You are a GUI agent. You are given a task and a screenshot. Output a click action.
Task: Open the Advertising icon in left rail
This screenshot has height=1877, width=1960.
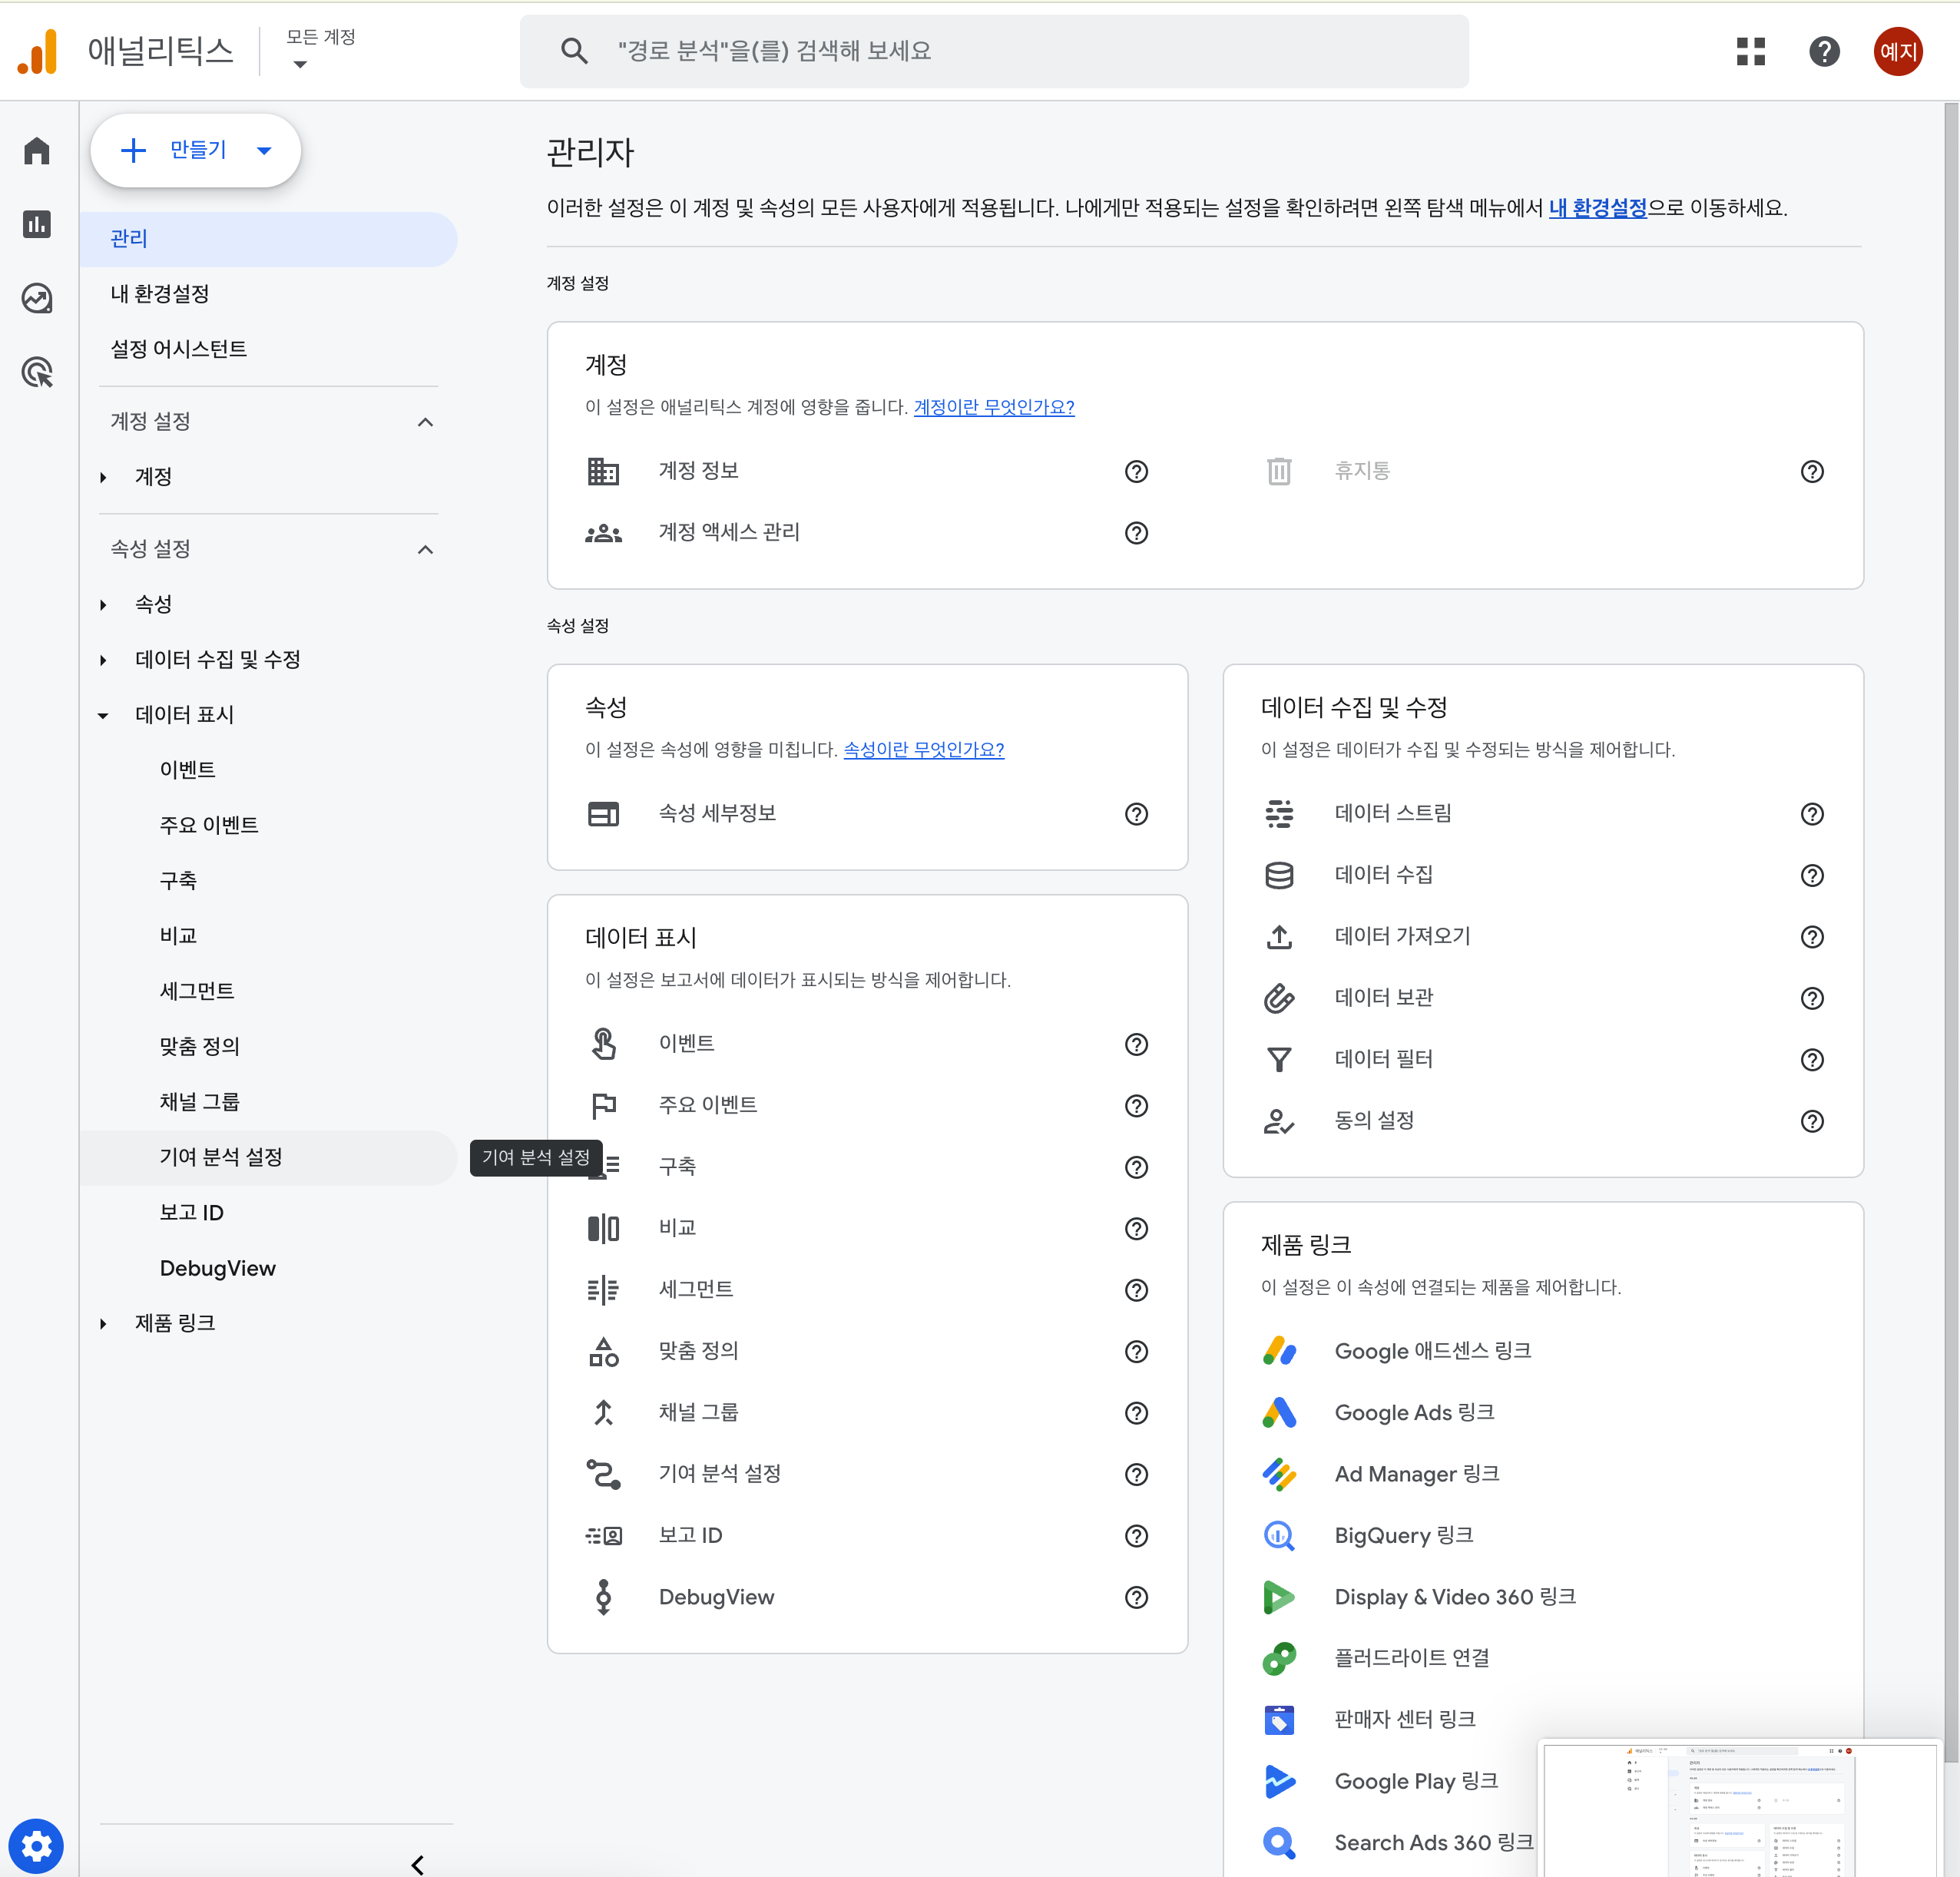[37, 372]
